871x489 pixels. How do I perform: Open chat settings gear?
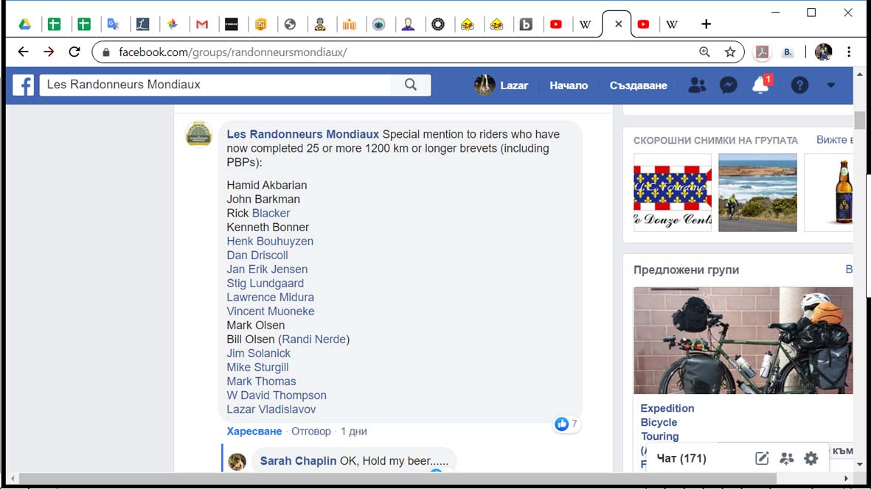[811, 459]
